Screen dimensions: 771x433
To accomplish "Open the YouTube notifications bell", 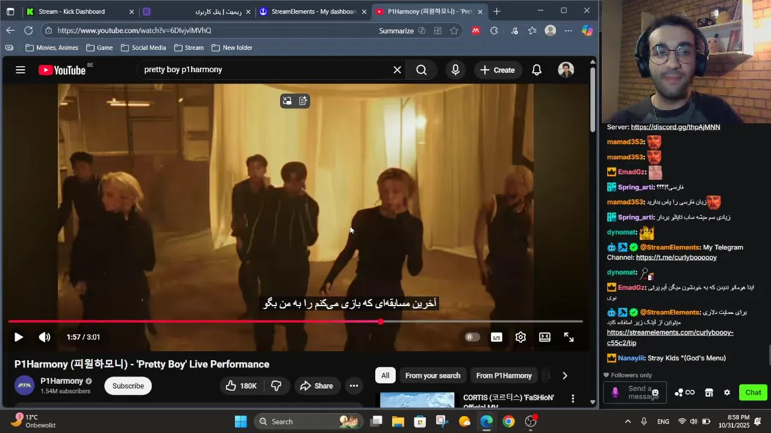I will click(x=537, y=70).
